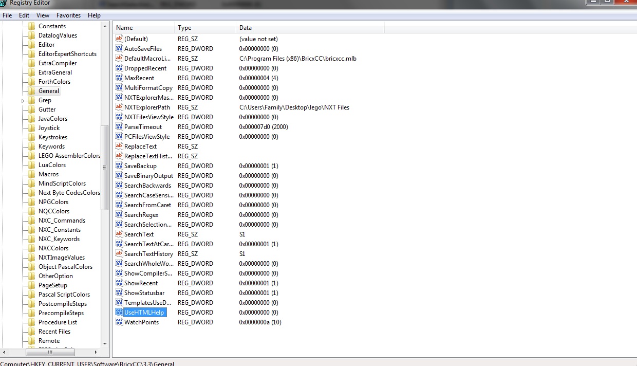The image size is (637, 366).
Task: Click the DWORD icon next to WatchPoints
Action: (119, 322)
